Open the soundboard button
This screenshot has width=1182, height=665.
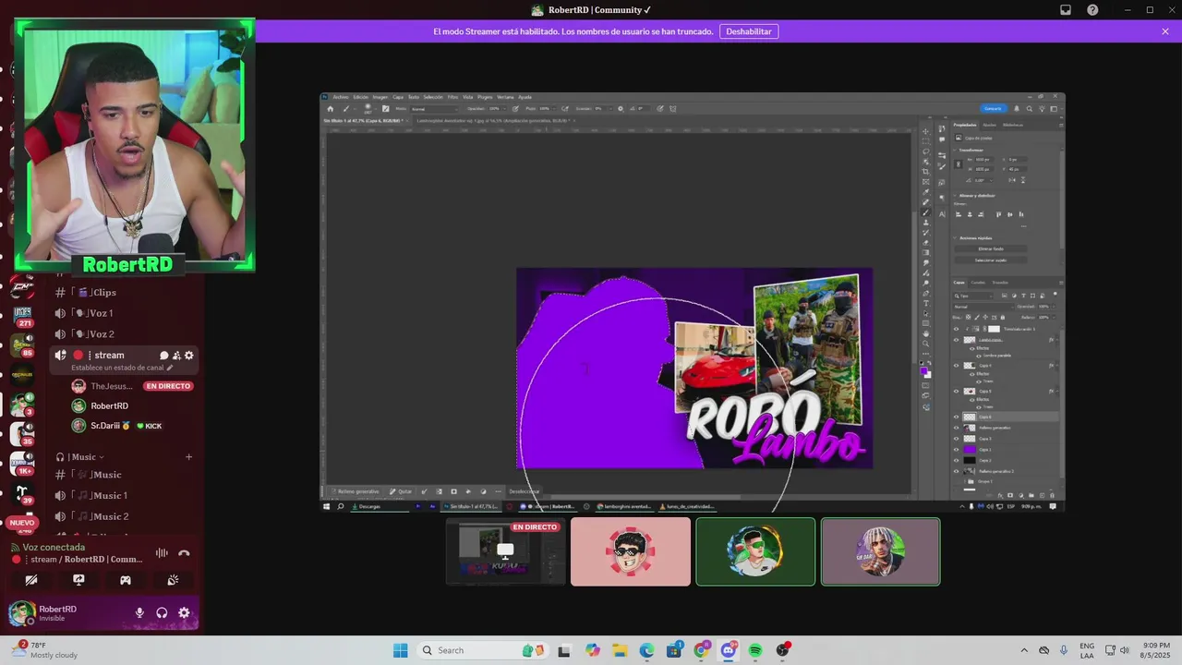(173, 580)
